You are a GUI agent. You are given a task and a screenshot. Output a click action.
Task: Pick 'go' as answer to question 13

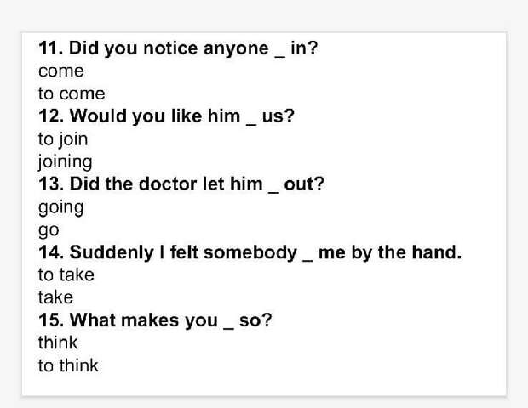[x=49, y=230]
